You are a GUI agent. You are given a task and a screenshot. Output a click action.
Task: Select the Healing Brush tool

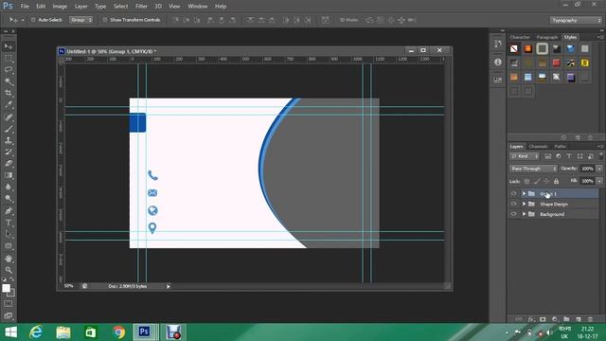tap(9, 117)
